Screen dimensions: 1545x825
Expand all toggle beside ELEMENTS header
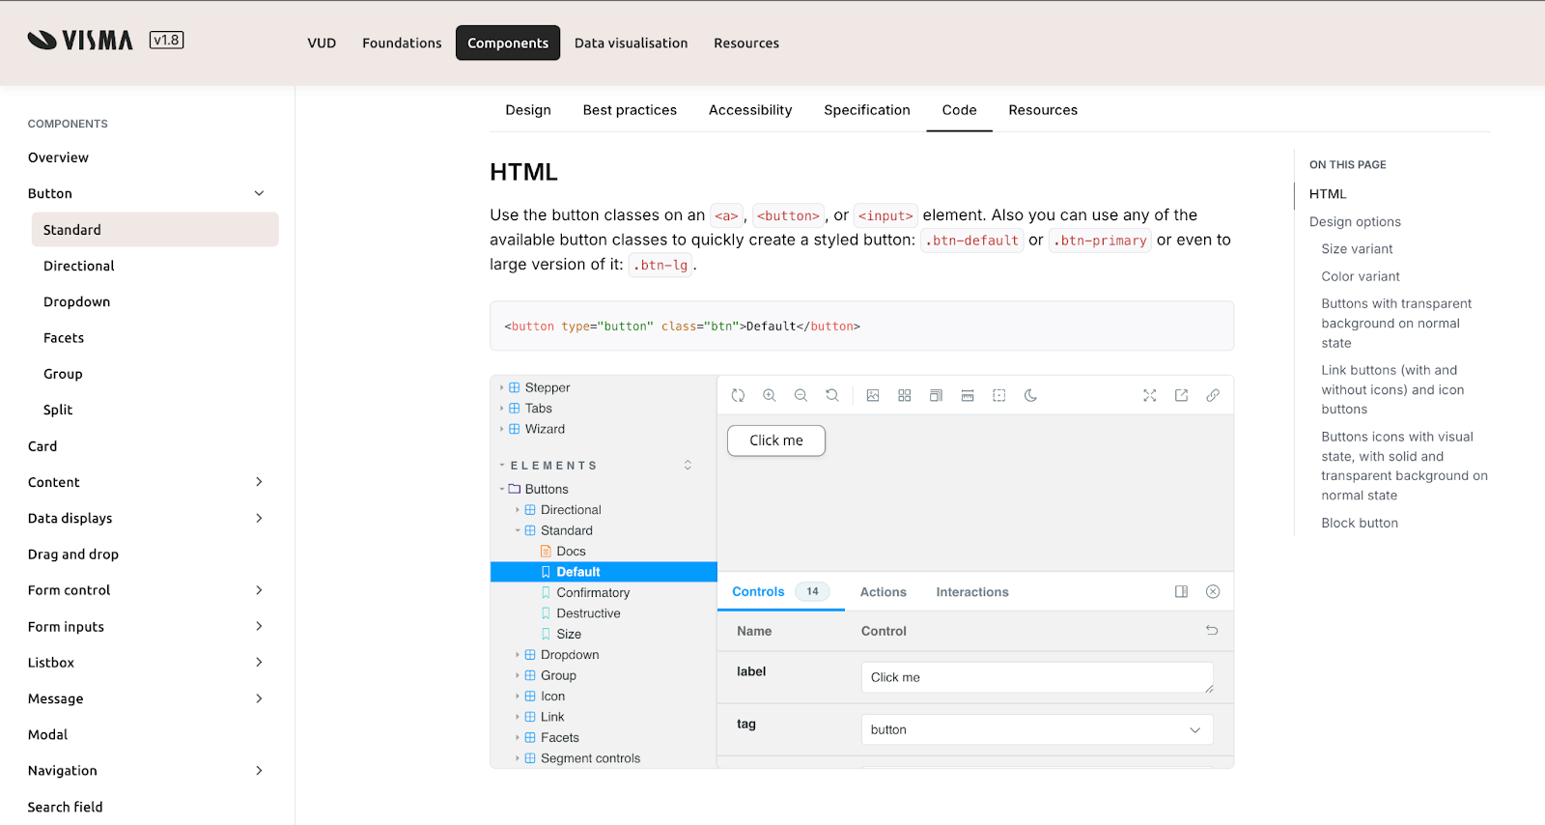click(x=688, y=465)
